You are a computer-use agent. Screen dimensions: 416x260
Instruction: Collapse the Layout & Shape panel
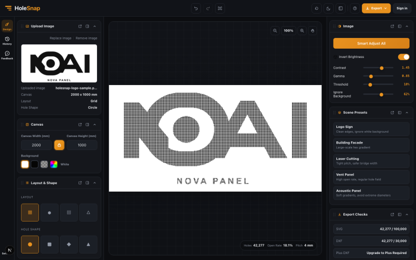(x=95, y=183)
